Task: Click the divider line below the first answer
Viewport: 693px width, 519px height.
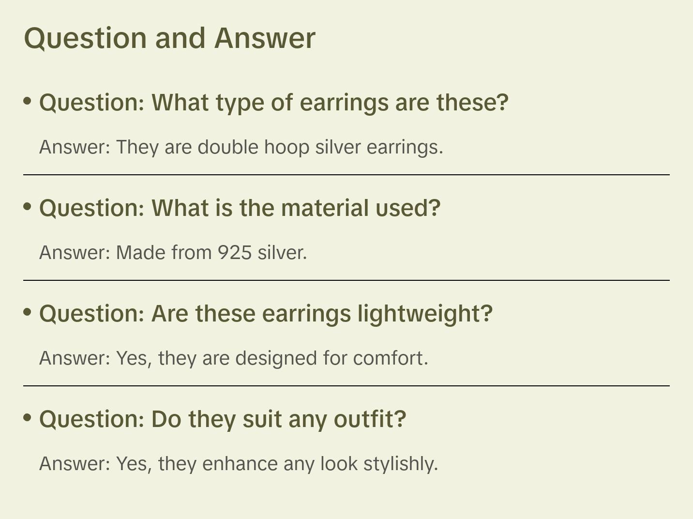Action: click(x=346, y=175)
